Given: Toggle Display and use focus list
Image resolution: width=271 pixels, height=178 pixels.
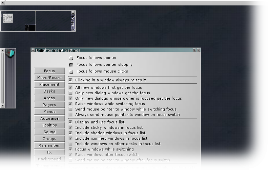Looking at the screenshot, I should tap(70, 122).
